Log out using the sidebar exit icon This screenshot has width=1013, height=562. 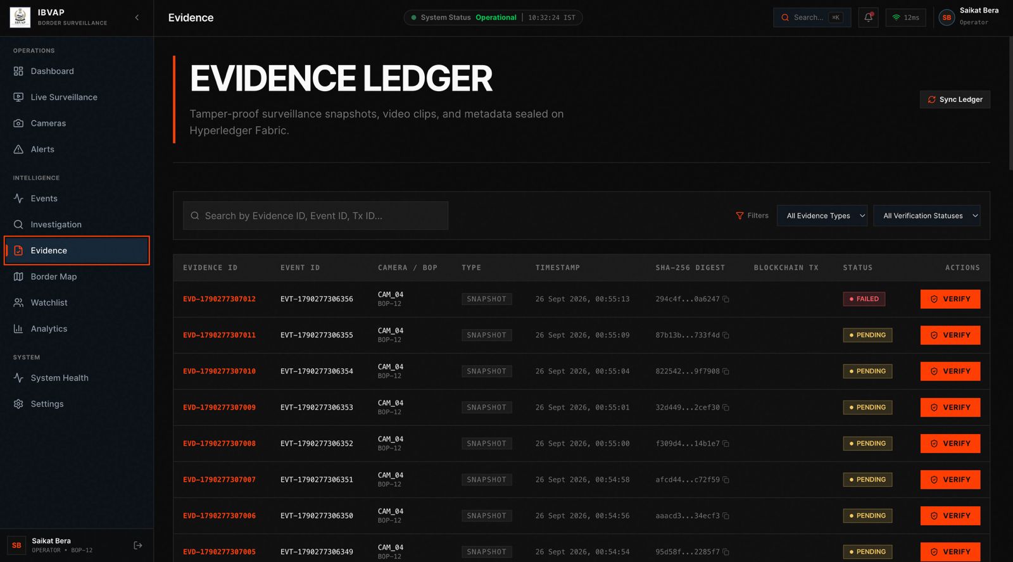coord(138,546)
